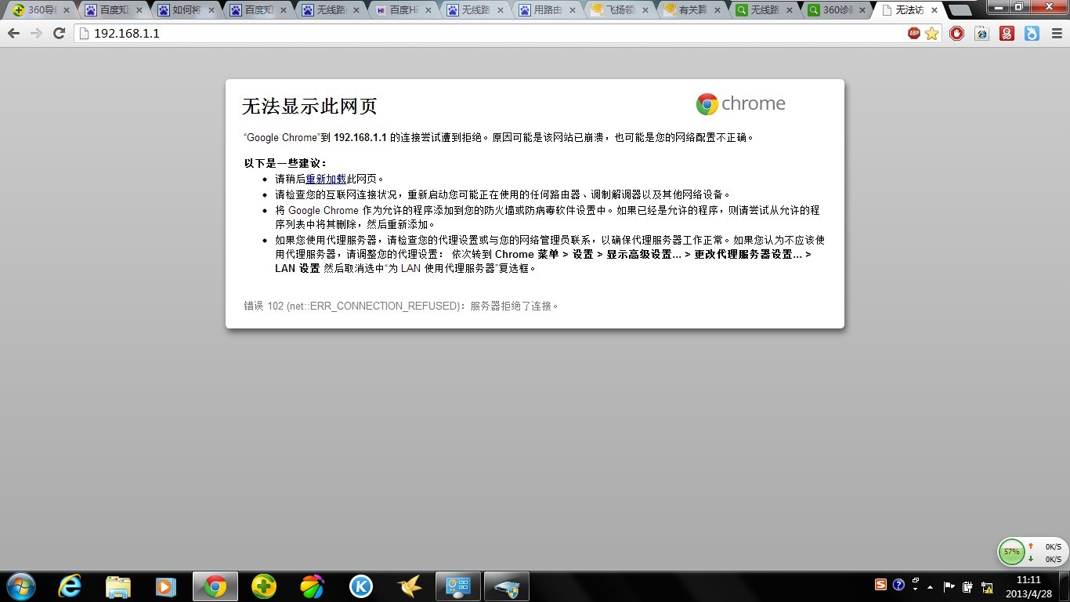Switch to the 如何将 tab
This screenshot has height=602, width=1070.
pyautogui.click(x=183, y=11)
